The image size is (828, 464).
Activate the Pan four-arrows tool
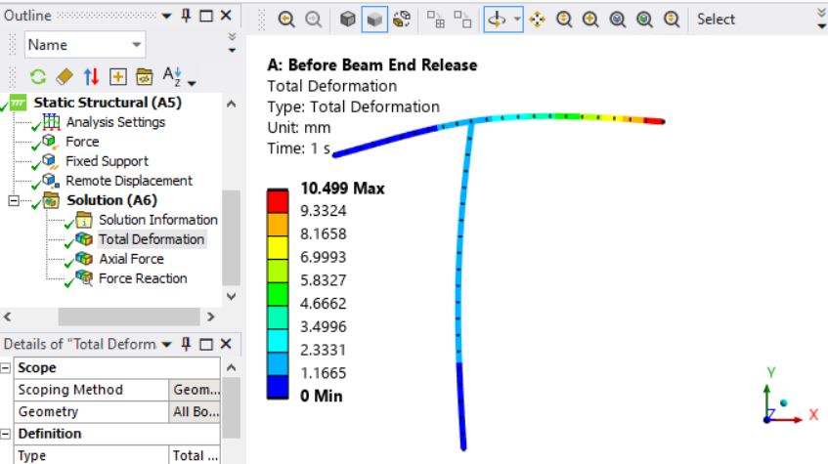point(537,20)
